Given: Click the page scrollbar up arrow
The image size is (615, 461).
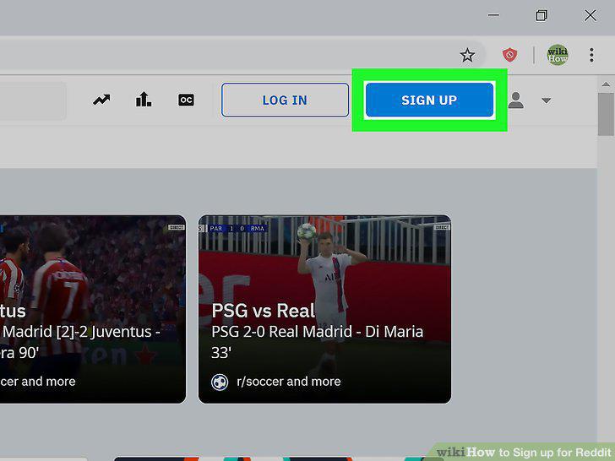Looking at the screenshot, I should (606, 84).
